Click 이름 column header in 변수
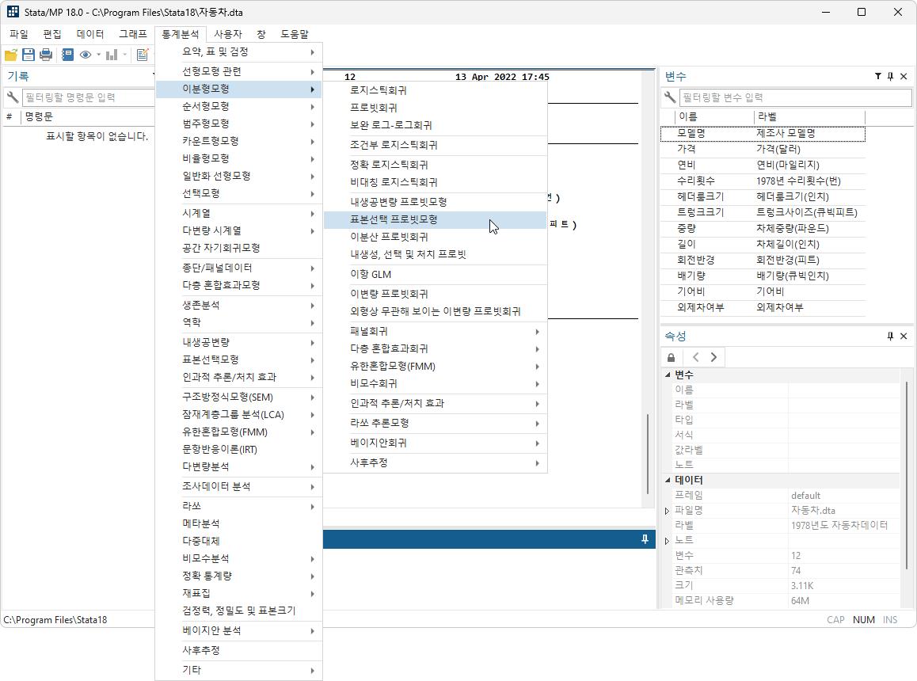Image resolution: width=917 pixels, height=681 pixels. (714, 117)
